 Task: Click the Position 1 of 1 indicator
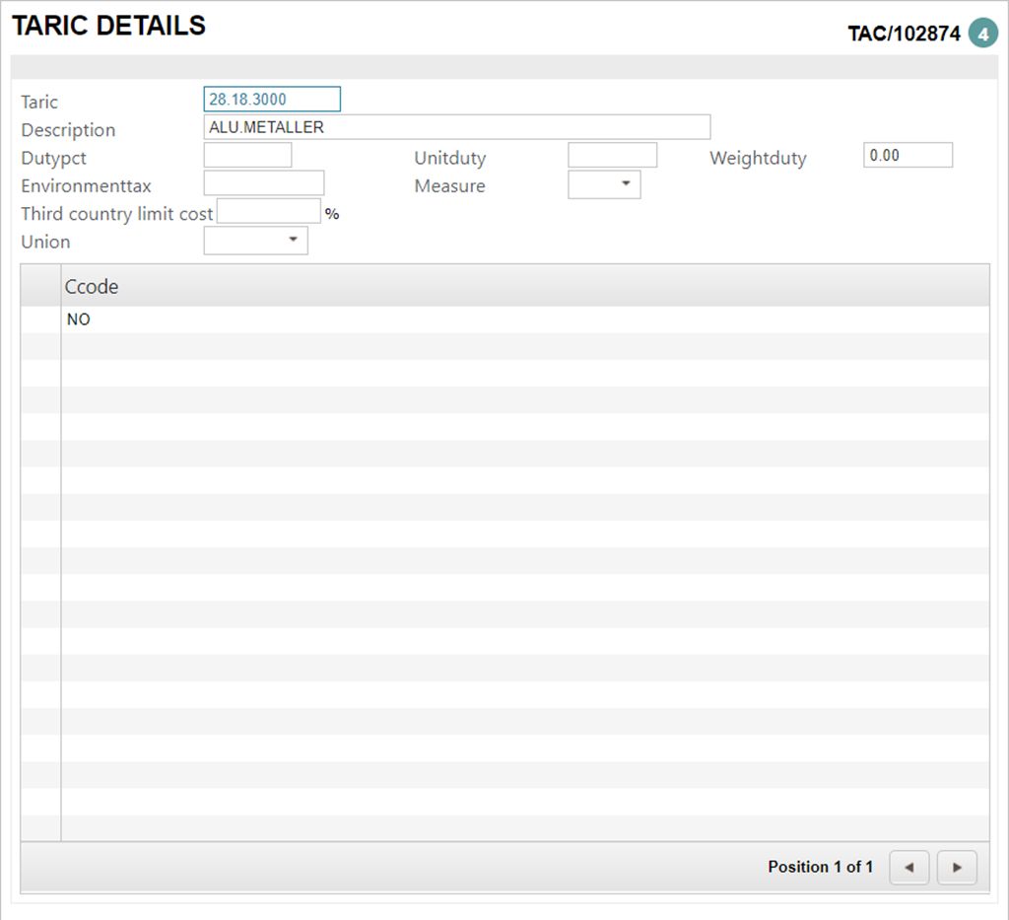[x=820, y=868]
